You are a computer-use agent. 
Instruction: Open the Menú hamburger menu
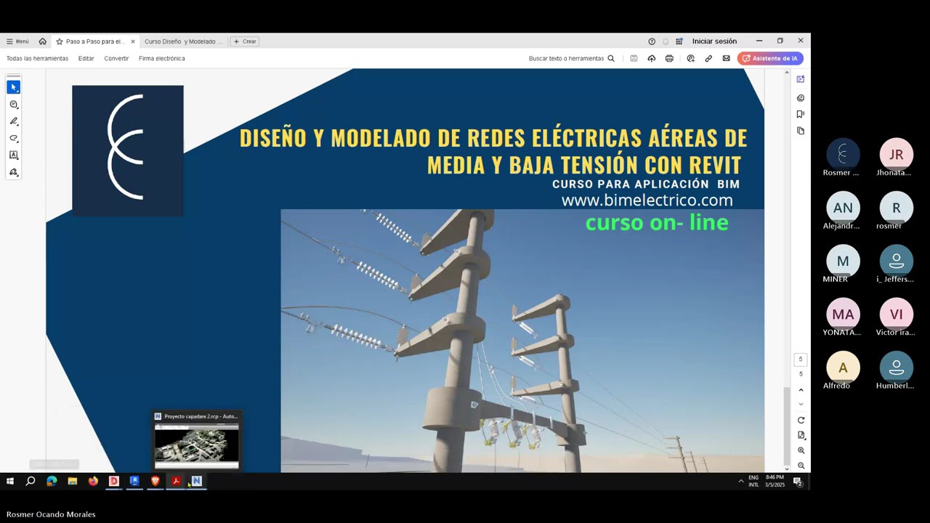pyautogui.click(x=17, y=41)
